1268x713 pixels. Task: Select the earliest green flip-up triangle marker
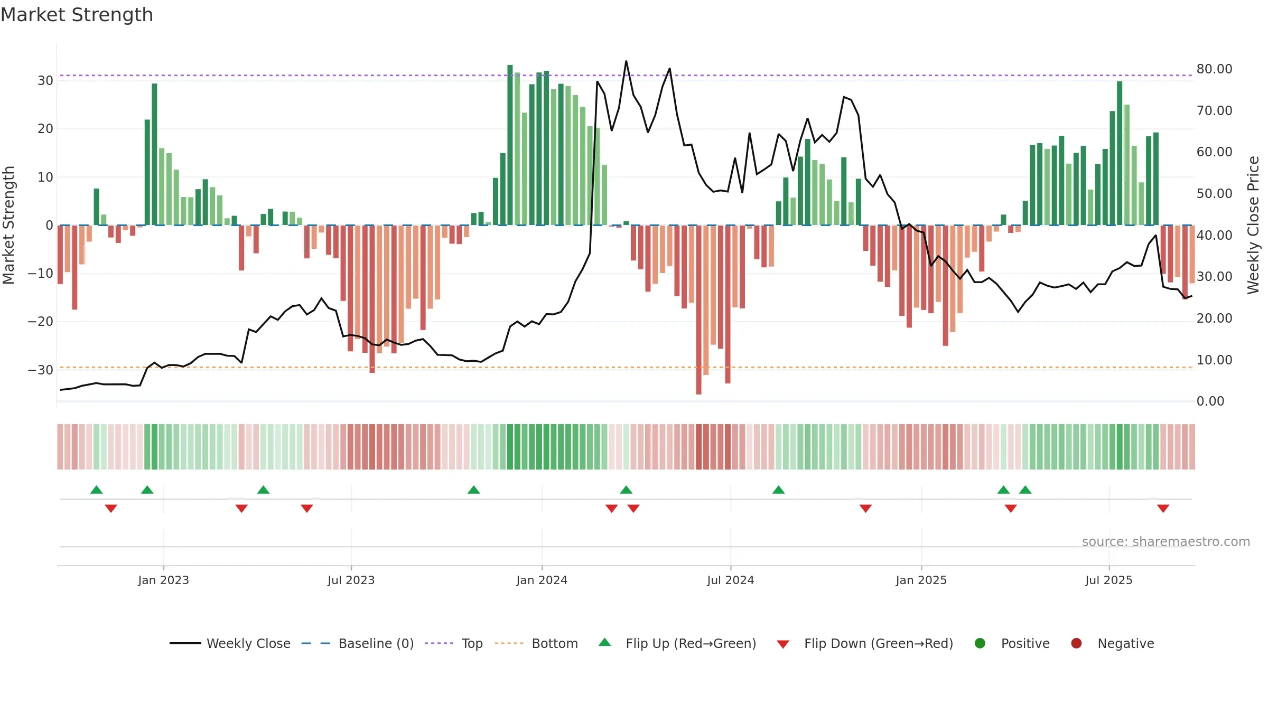click(96, 490)
